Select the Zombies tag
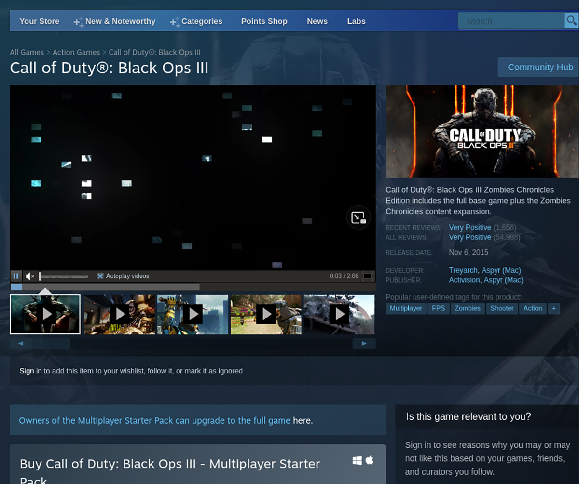The height and width of the screenshot is (484, 579). point(468,308)
